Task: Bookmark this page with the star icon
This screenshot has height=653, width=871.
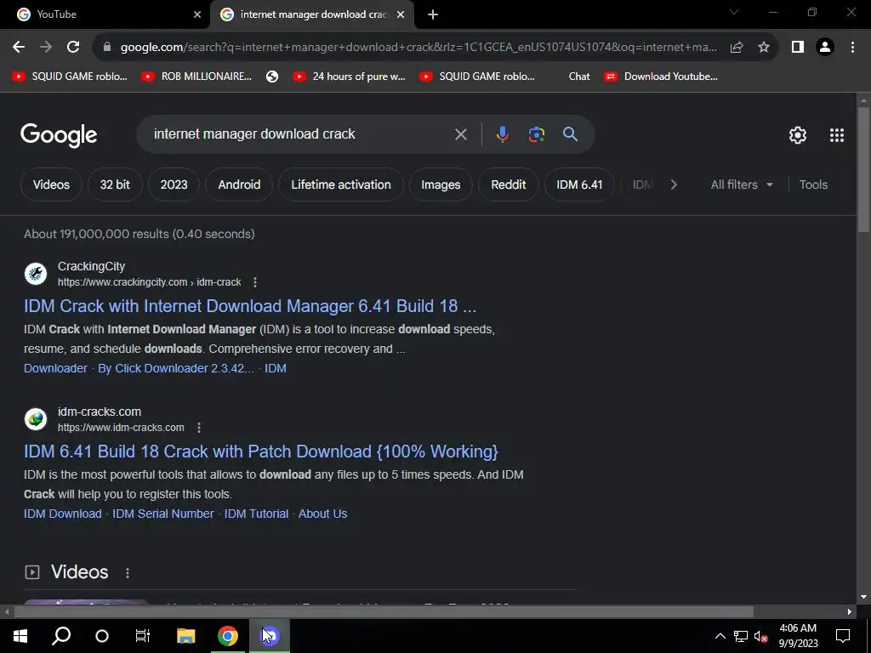Action: 764,48
